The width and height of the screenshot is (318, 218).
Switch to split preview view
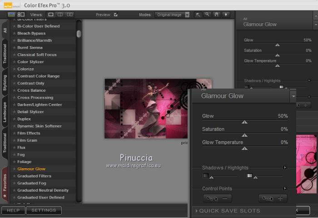tap(60, 15)
